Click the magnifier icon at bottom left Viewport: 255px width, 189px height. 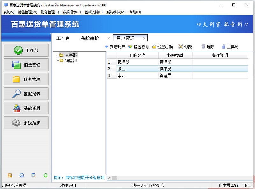click(33, 175)
